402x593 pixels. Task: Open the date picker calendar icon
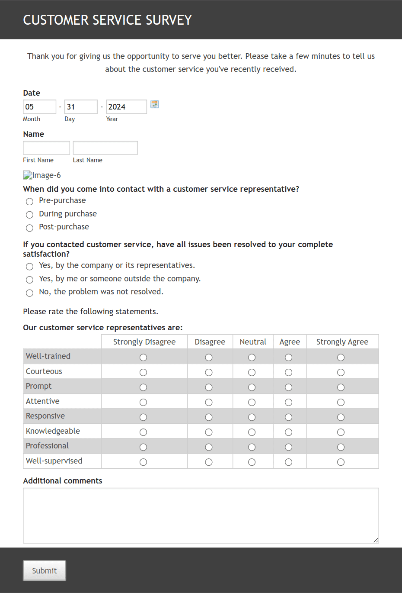[x=154, y=104]
